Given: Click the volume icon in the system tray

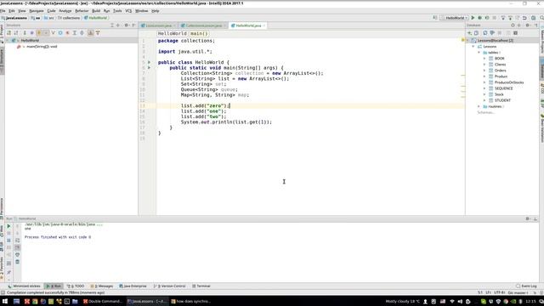Looking at the screenshot, I should pyautogui.click(x=460, y=302).
